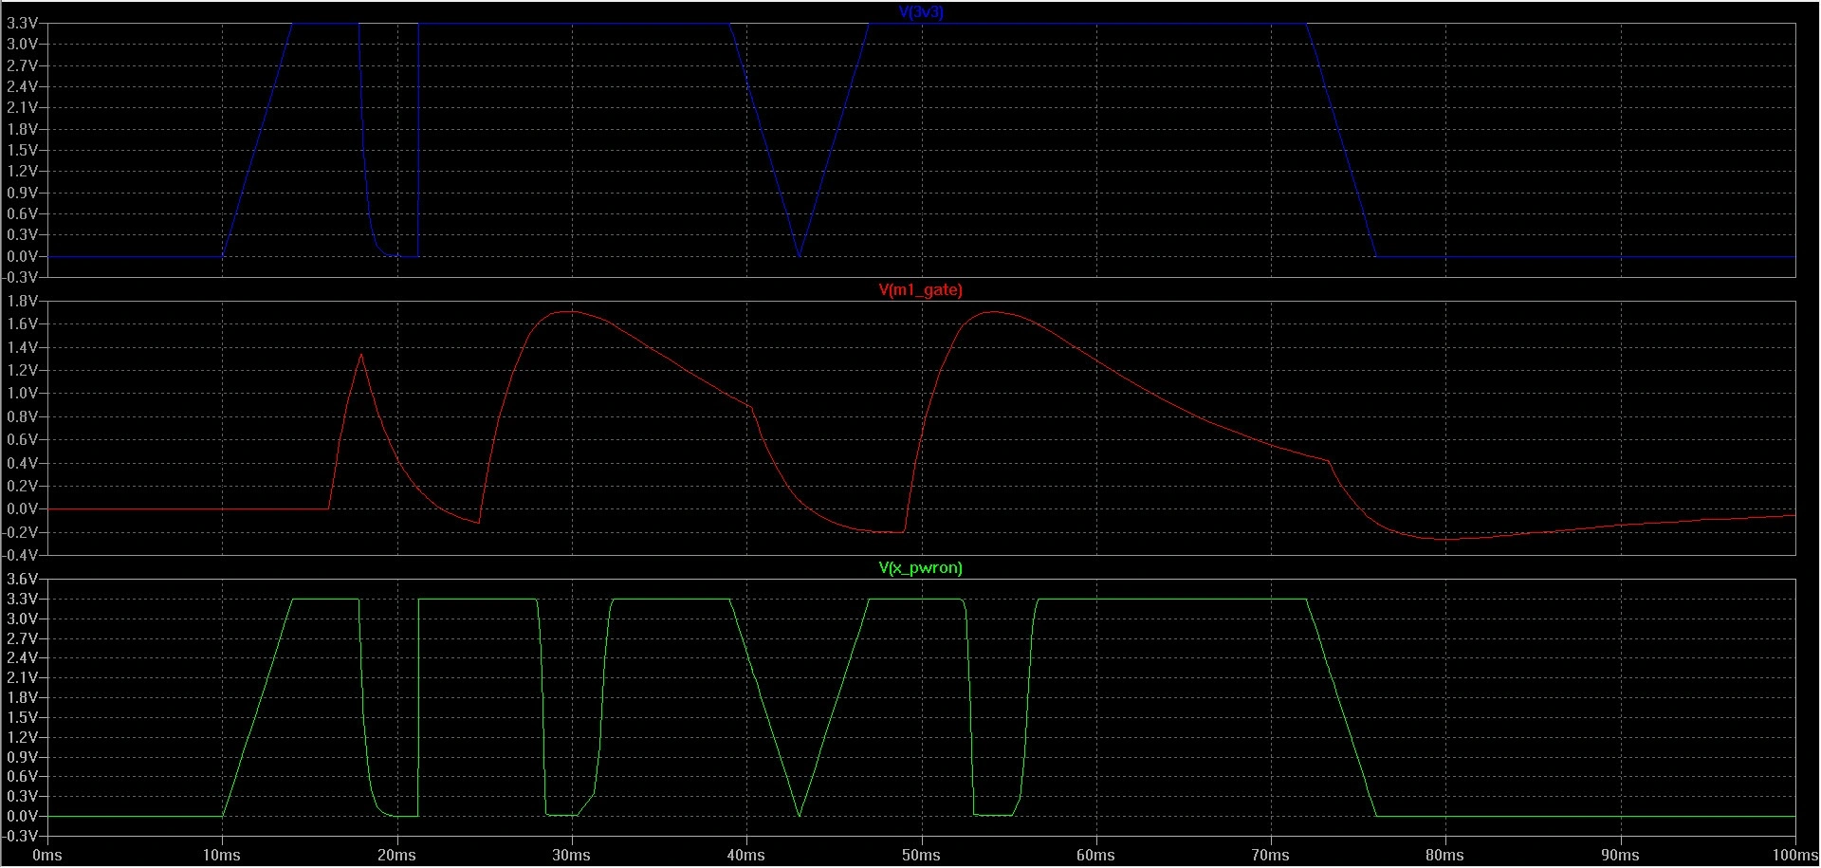This screenshot has height=868, width=1821.
Task: Click -0.4V on the V(m1_gate) pane axis
Action: pos(21,555)
